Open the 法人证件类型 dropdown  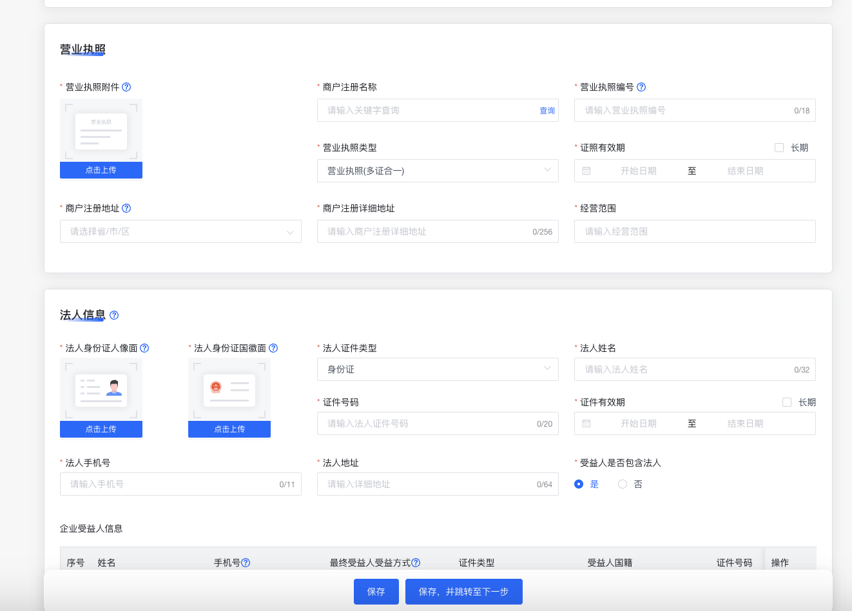tap(438, 369)
